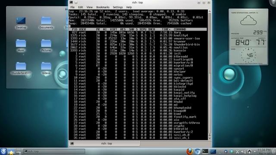The image size is (276, 155).
Task: Click the 11:36 PM panel clock
Action: [x=264, y=150]
